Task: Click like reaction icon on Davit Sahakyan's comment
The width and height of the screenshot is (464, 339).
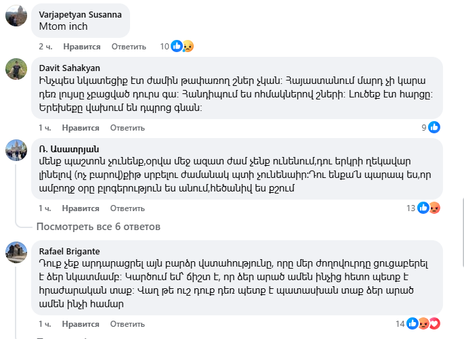Action: click(x=434, y=127)
